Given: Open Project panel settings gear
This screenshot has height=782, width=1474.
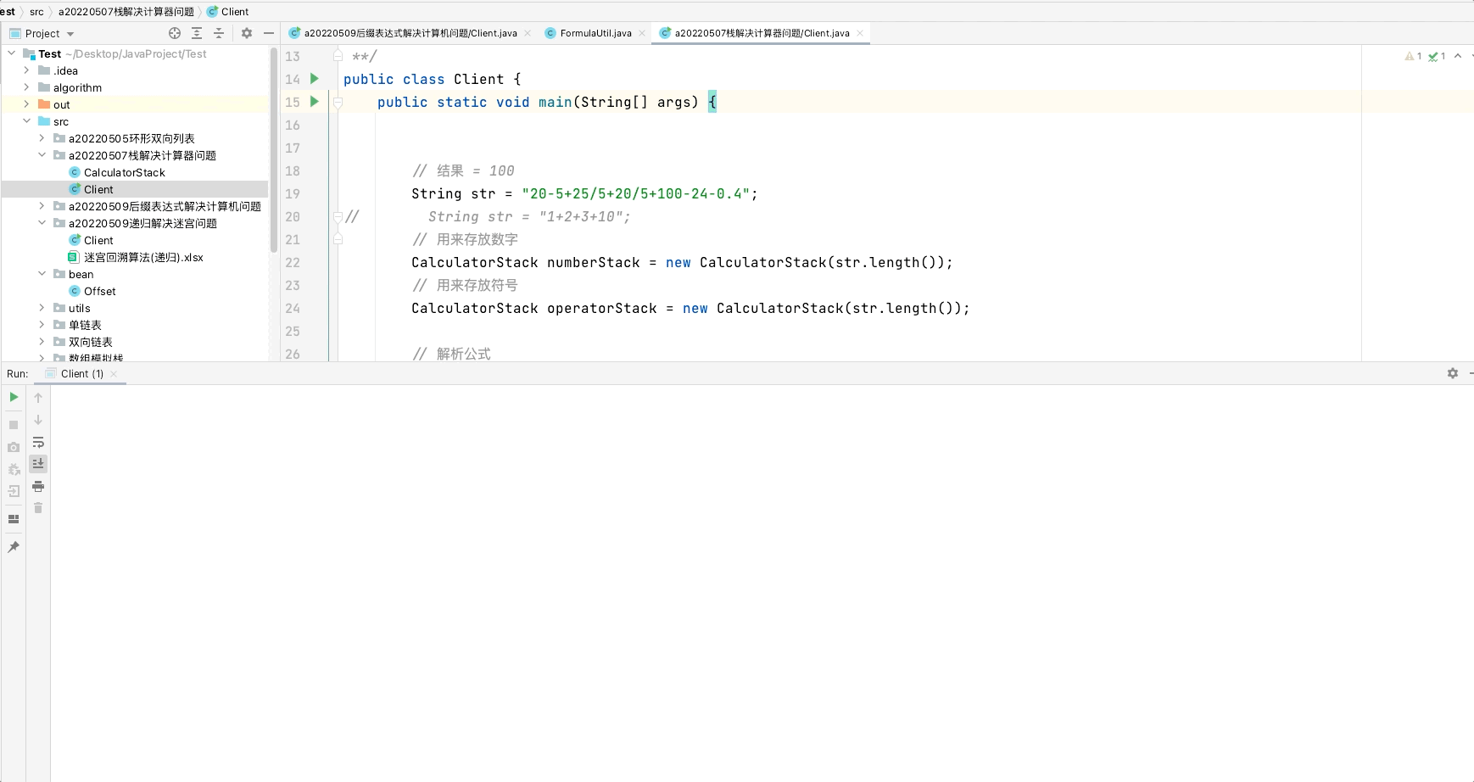Looking at the screenshot, I should pos(247,33).
